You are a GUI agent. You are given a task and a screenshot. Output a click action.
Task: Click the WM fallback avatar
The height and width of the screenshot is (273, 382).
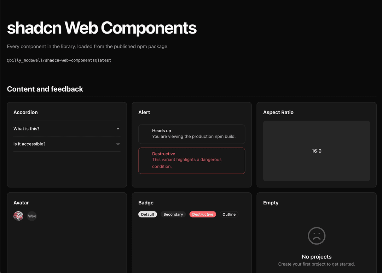tap(32, 216)
